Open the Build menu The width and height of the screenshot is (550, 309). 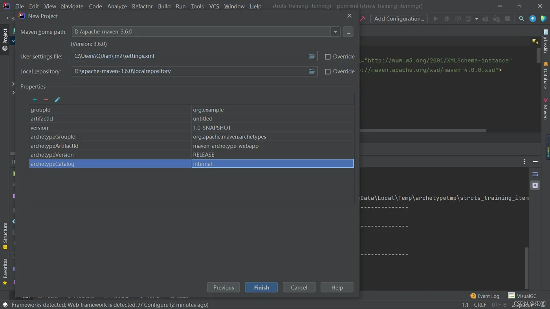[x=164, y=6]
